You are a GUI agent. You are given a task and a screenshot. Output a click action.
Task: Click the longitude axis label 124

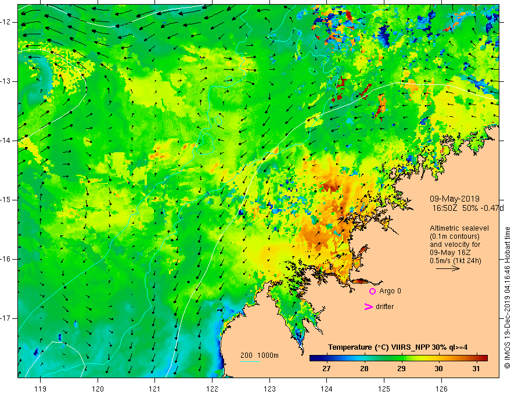[327, 389]
